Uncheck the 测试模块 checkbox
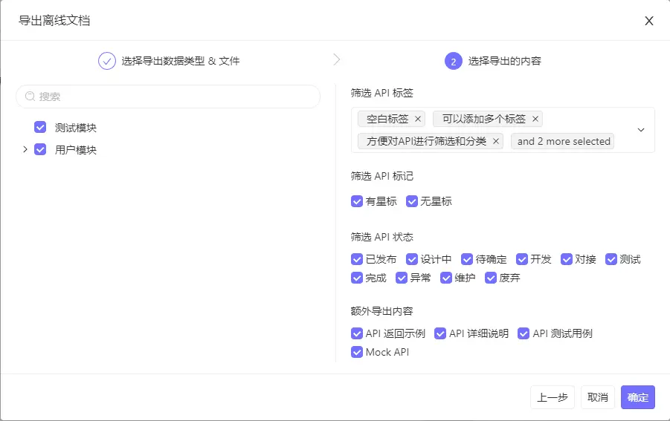 pos(40,127)
